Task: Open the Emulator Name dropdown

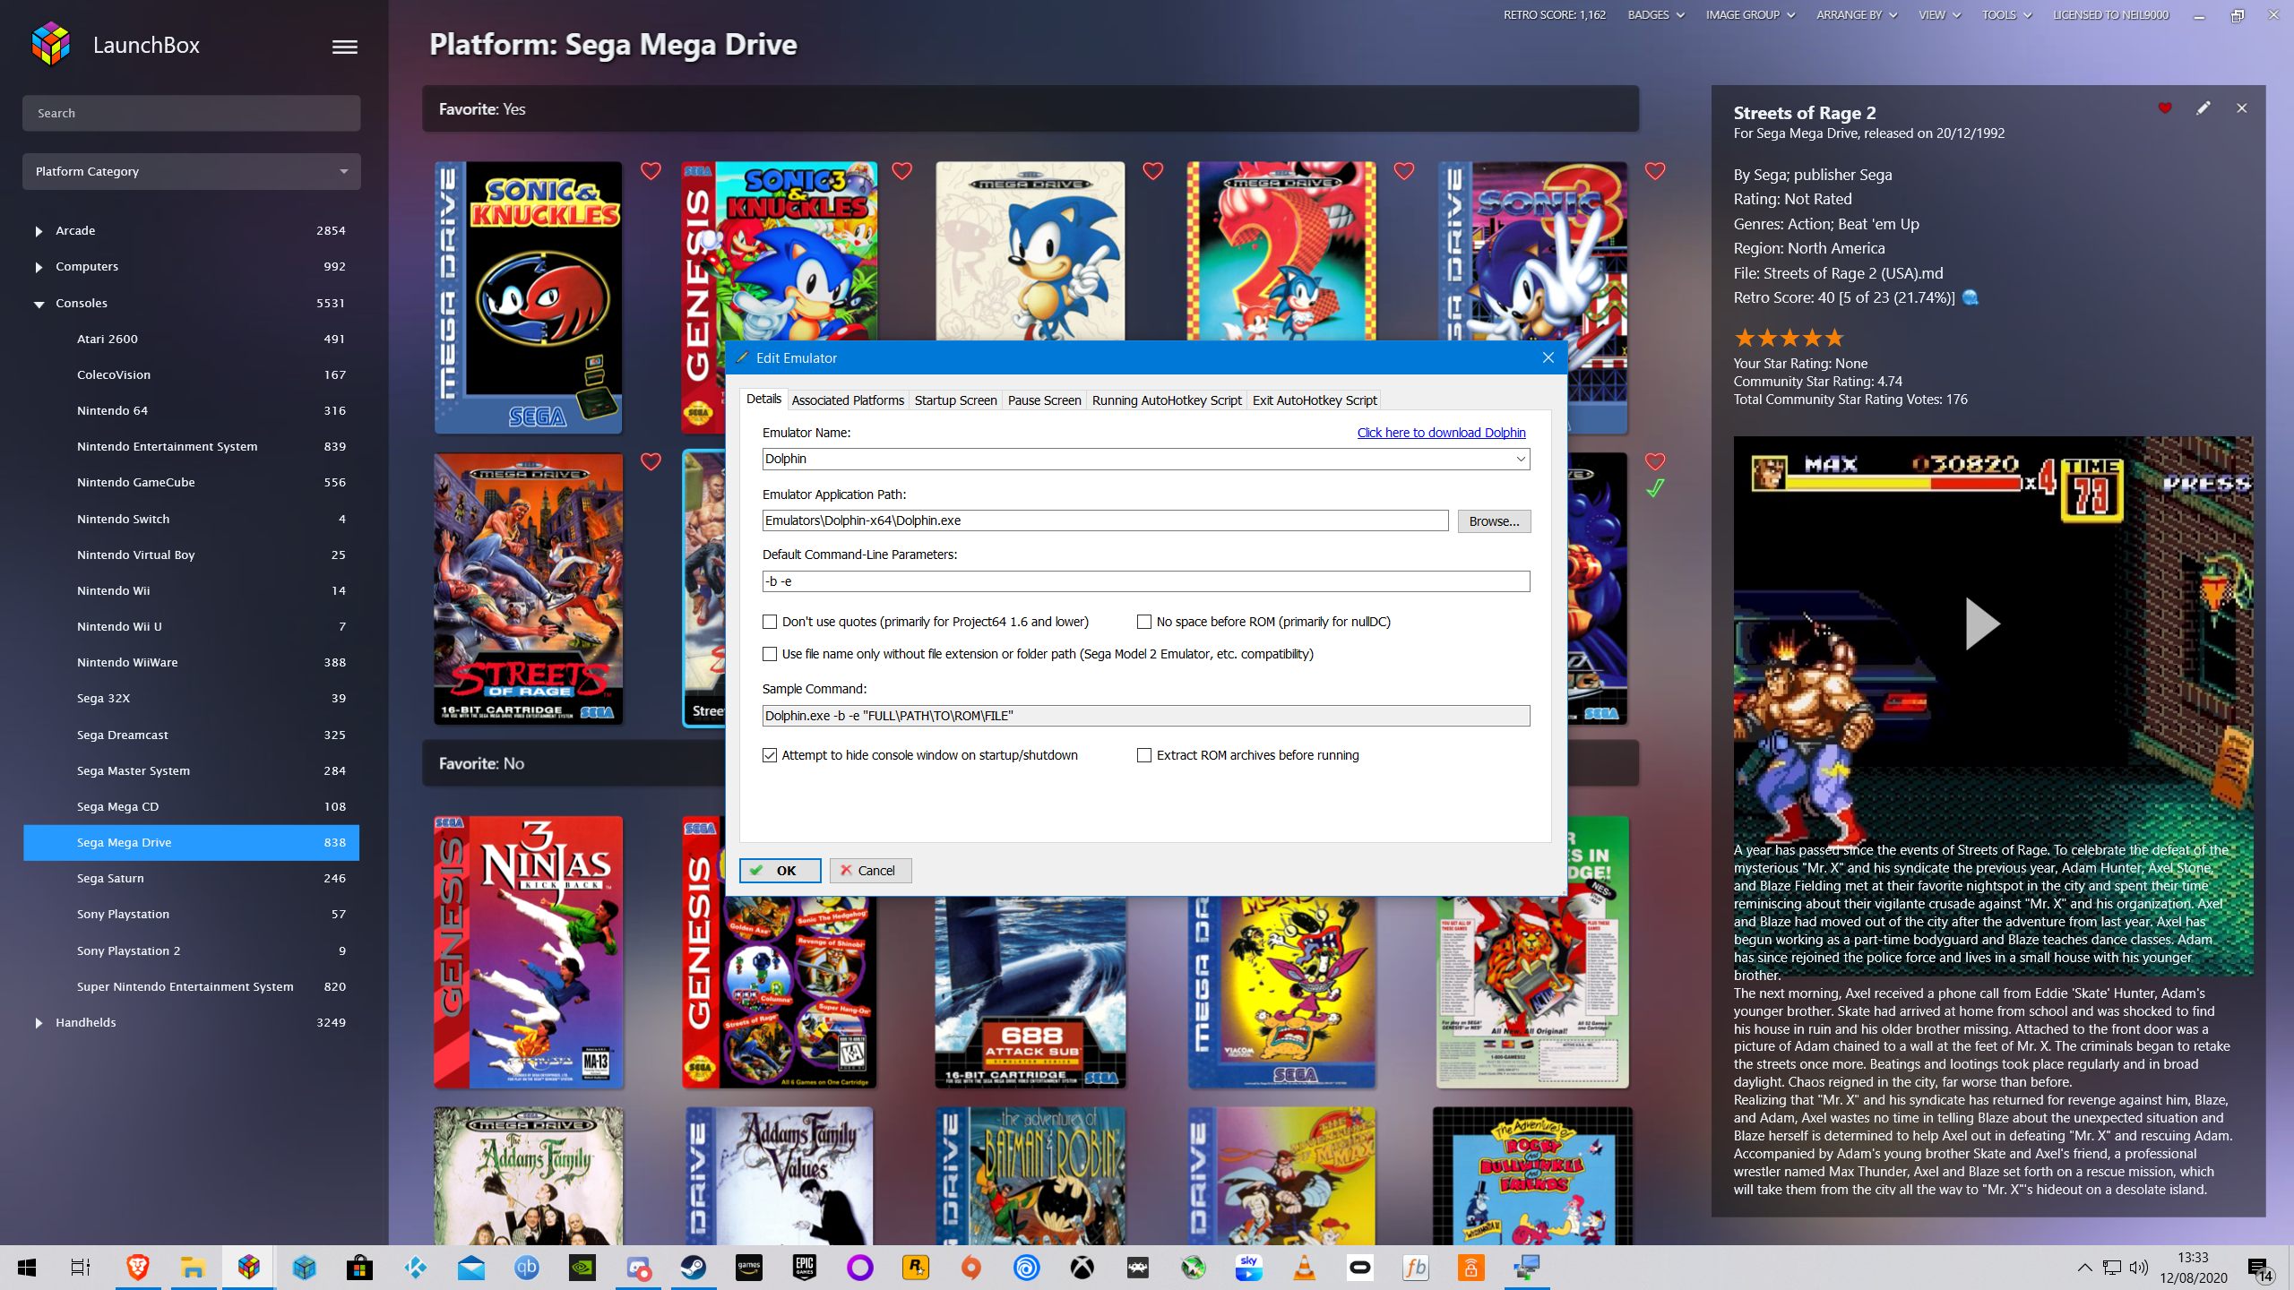Action: tap(1521, 459)
